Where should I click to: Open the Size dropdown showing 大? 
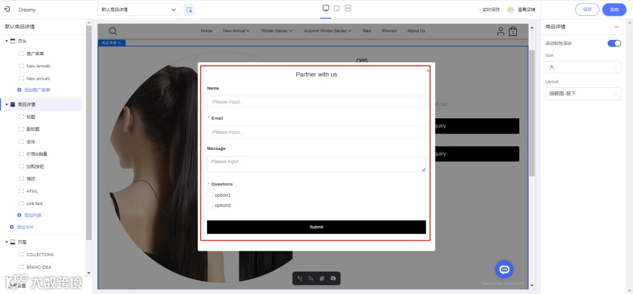point(583,67)
